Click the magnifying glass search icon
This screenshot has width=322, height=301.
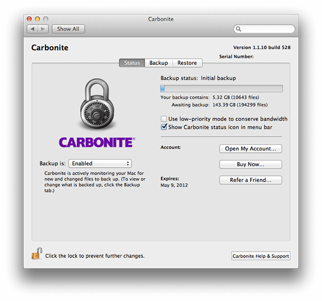238,29
